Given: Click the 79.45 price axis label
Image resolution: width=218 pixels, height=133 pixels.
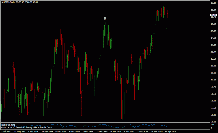Looking at the screenshot, I should (213, 87).
